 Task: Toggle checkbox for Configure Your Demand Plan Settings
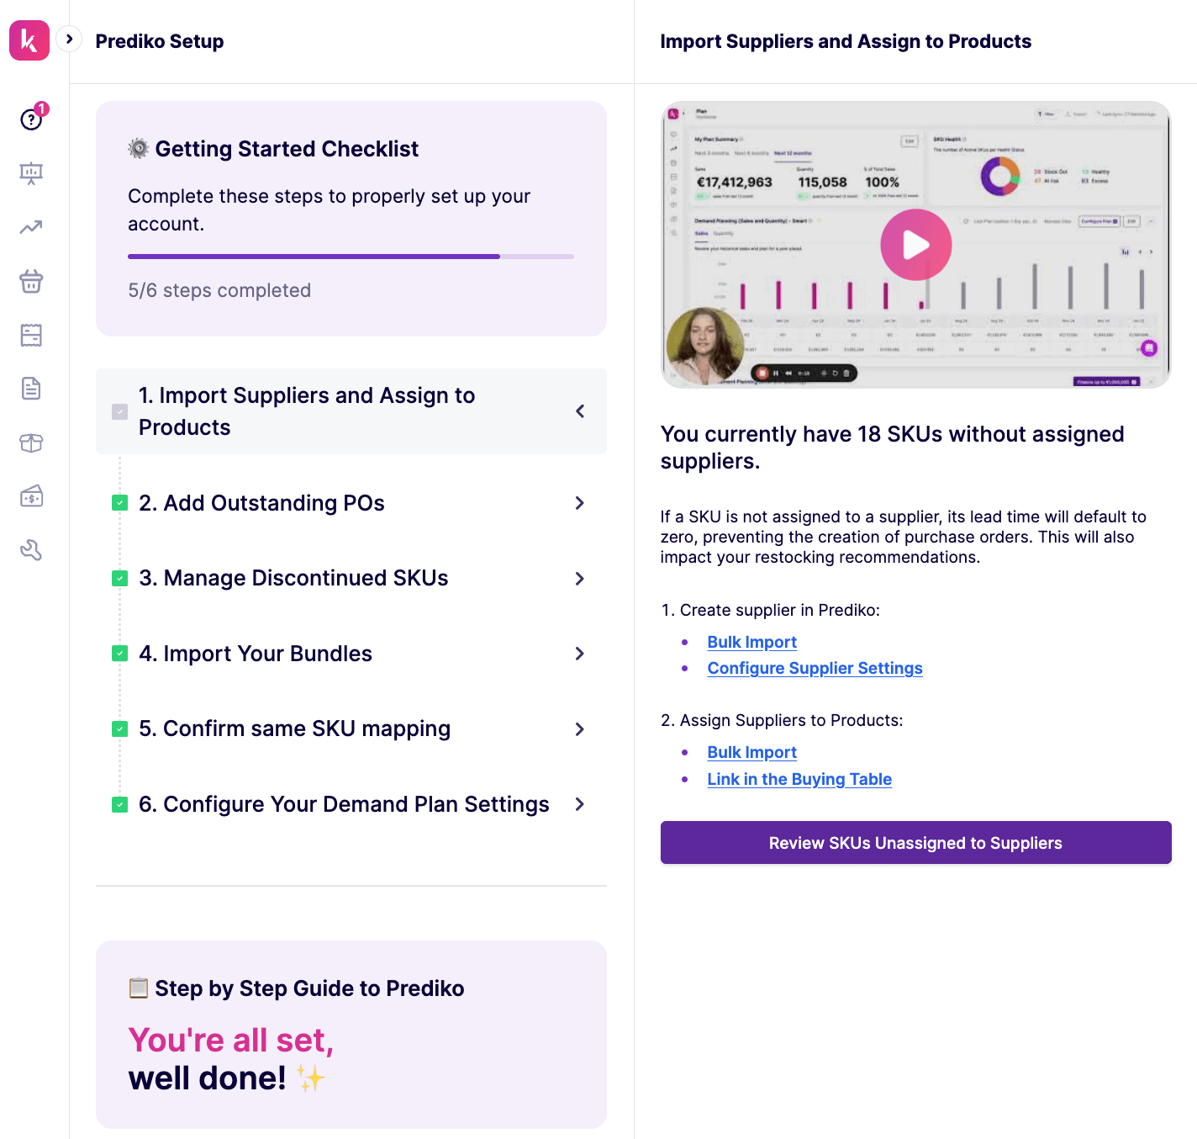click(119, 805)
